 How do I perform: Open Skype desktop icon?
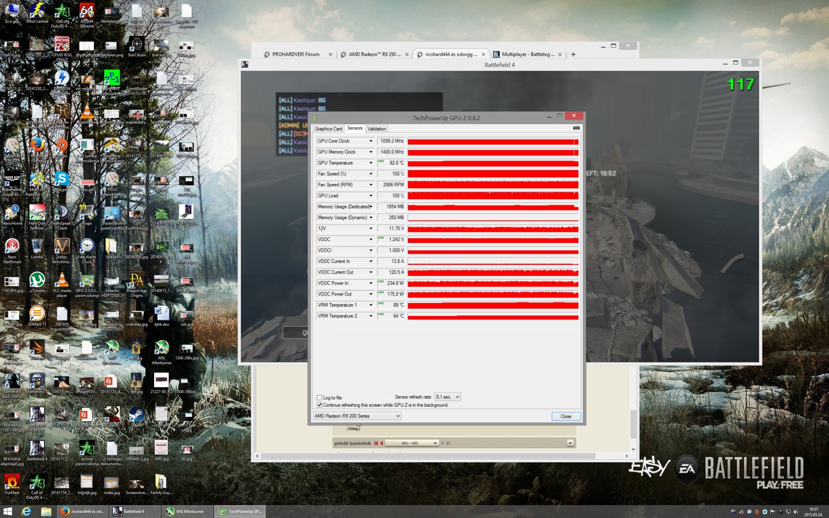[x=62, y=181]
